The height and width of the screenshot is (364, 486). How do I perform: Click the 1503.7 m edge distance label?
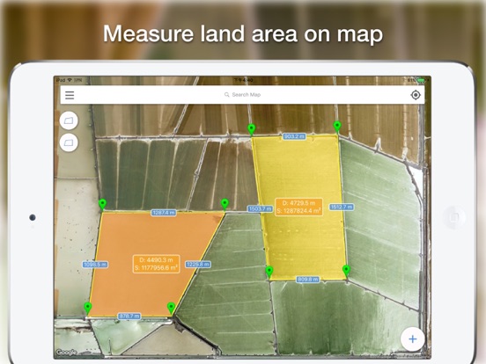[260, 209]
